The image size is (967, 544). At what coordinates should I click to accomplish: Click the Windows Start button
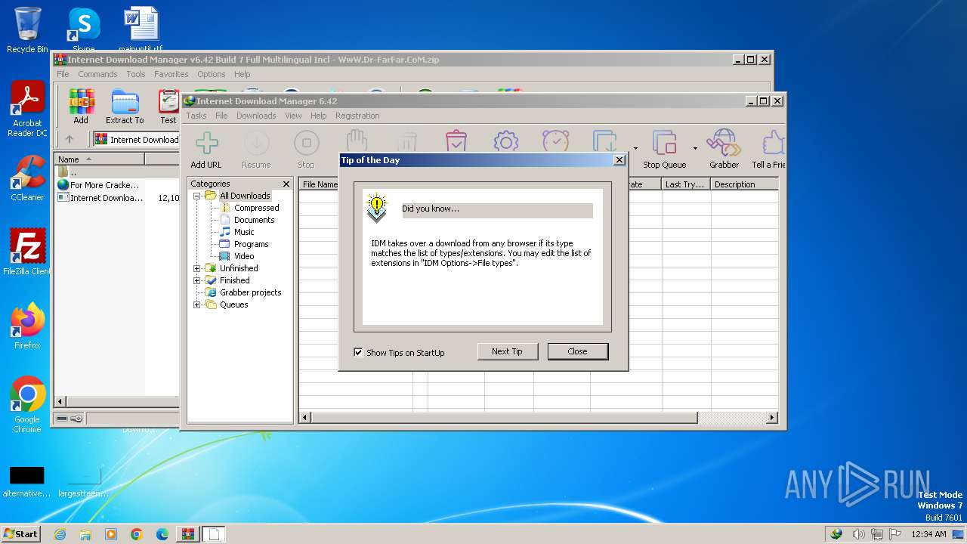point(20,533)
